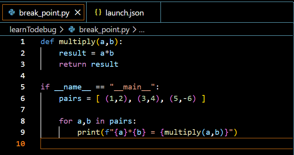Click the Python icon in the breadcrumb
The width and height of the screenshot is (294, 155).
coord(72,29)
